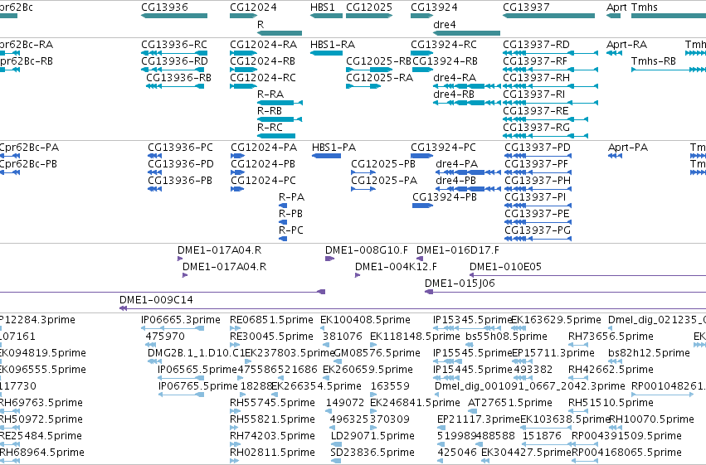Select transcript CG13937-RD
Viewport: 706px width, 465px height.
tap(536, 45)
